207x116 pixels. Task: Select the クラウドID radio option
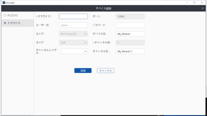(x=5, y=23)
